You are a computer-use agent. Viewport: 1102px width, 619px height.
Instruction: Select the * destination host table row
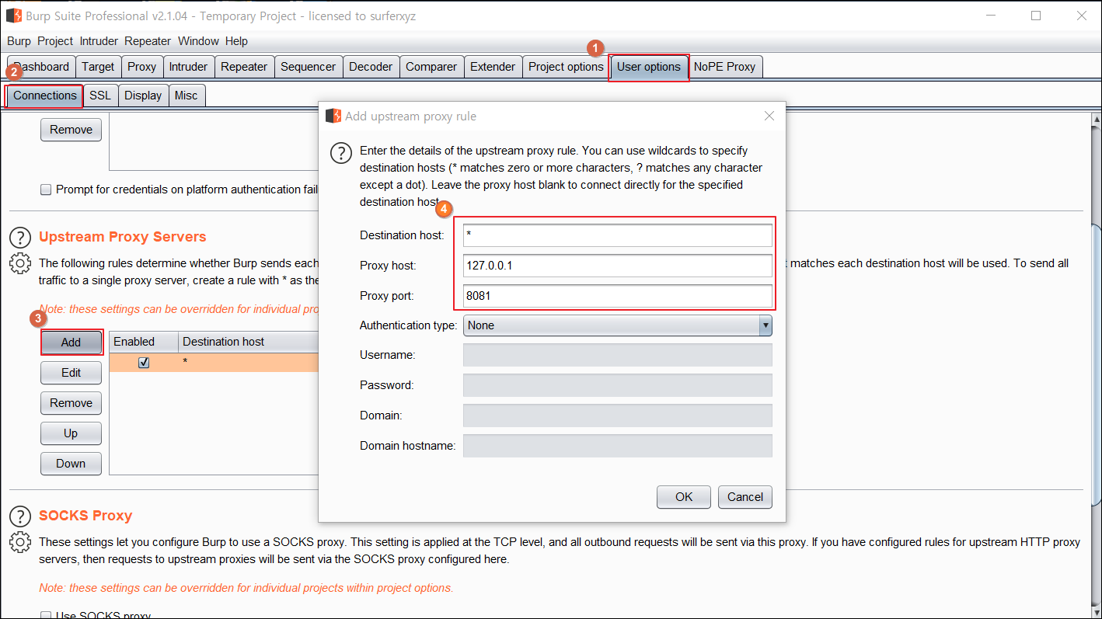pyautogui.click(x=214, y=363)
